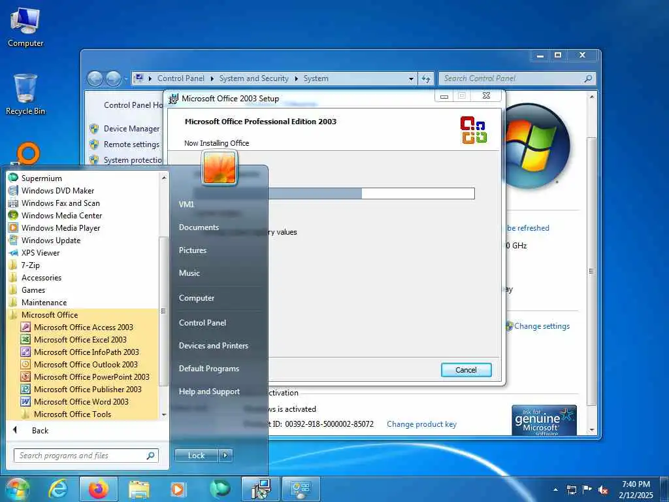Launch Microsoft Office Word 2003
Viewport: 669px width, 502px height.
tap(81, 401)
